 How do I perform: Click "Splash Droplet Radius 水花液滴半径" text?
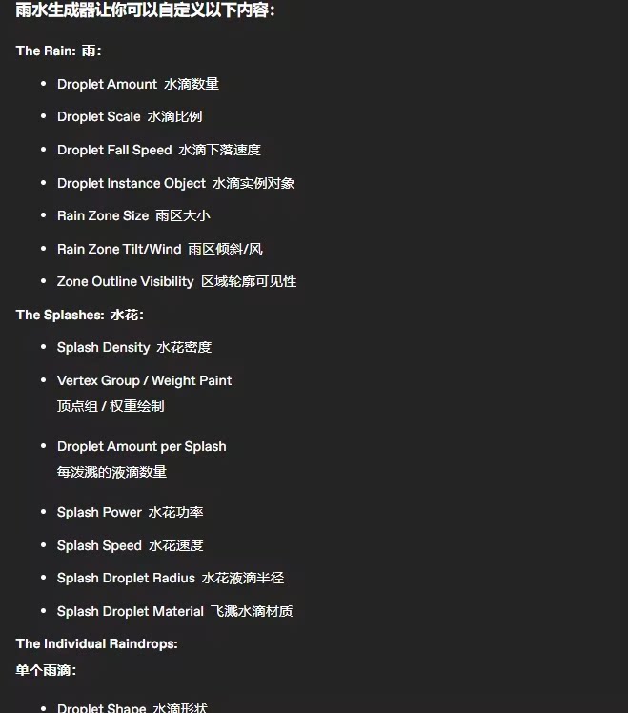[170, 578]
